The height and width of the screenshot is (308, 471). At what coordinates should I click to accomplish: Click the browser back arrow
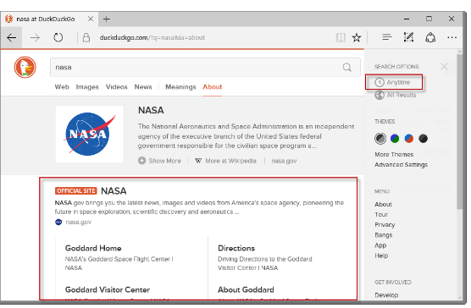(x=11, y=38)
